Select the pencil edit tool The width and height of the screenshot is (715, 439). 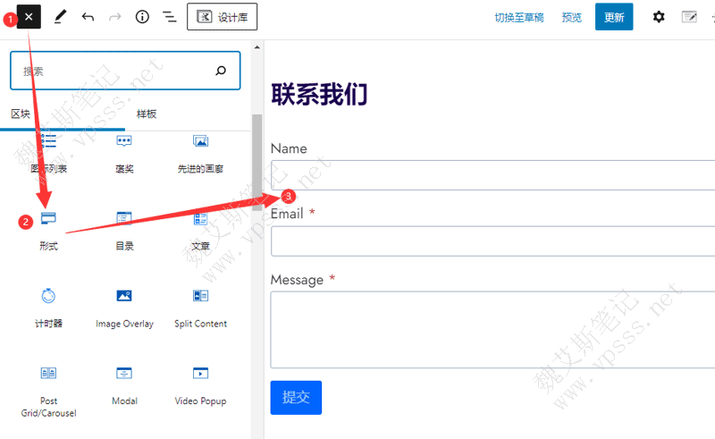[60, 17]
